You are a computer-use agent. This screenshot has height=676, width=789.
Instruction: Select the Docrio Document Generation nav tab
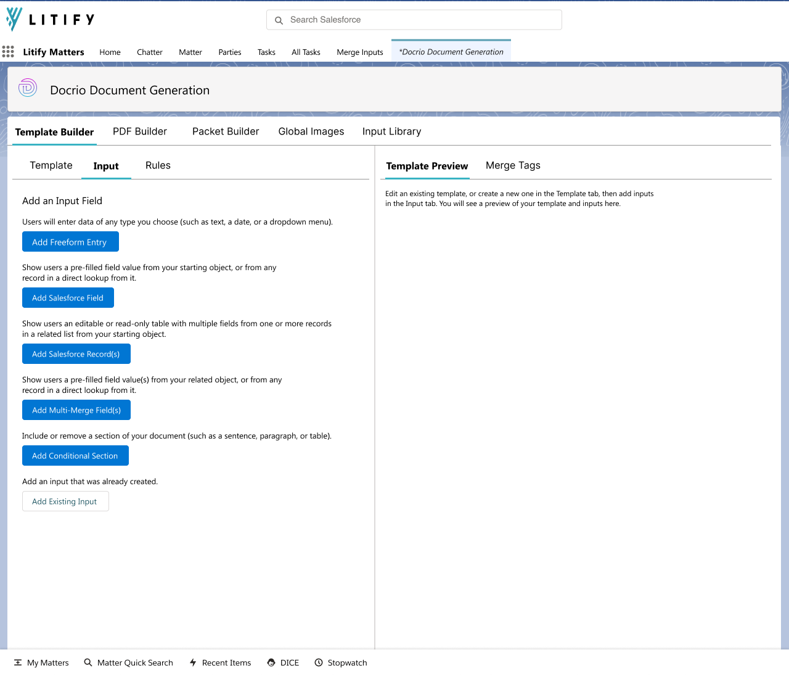click(x=451, y=52)
